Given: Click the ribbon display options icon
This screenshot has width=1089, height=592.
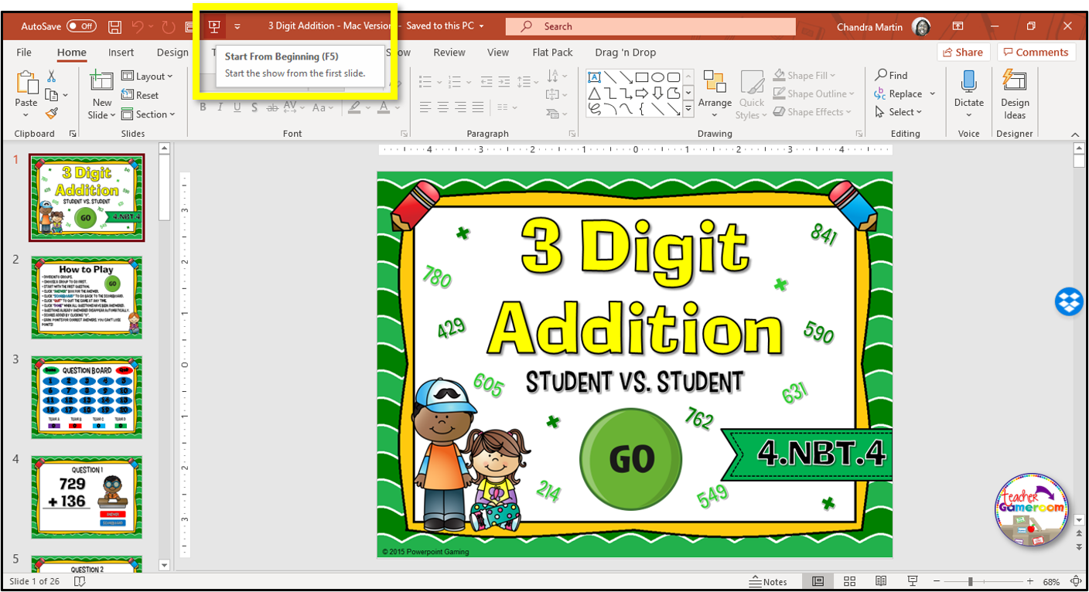Looking at the screenshot, I should pos(958,26).
